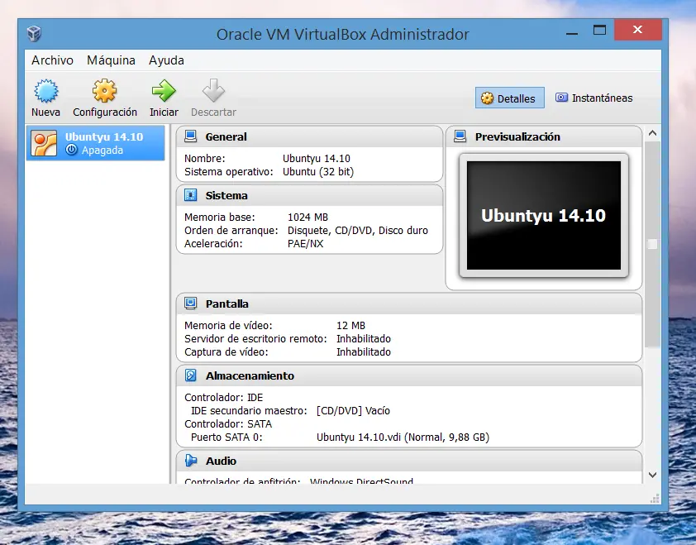Open Audio section header link
This screenshot has height=545, width=696.
pyautogui.click(x=221, y=461)
